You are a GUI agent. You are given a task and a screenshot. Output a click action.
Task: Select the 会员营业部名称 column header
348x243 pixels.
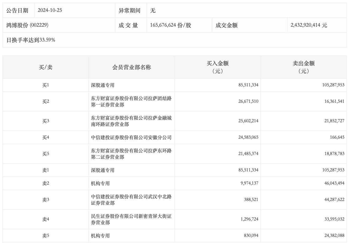click(x=131, y=67)
